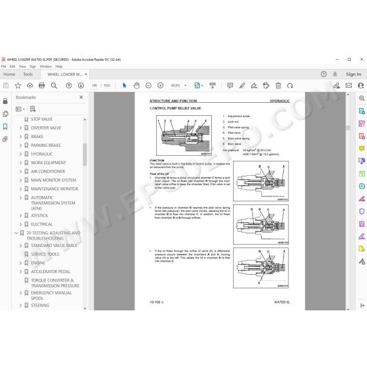
Task: Open the Edit menu
Action: pos(13,67)
